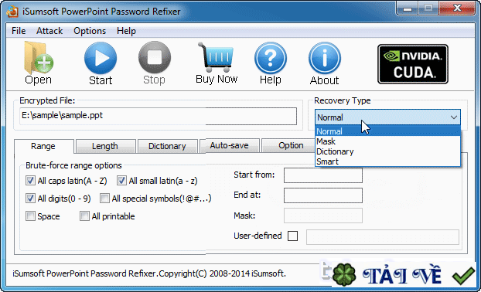Click the User-defined text field
481x292 pixels.
click(383, 237)
